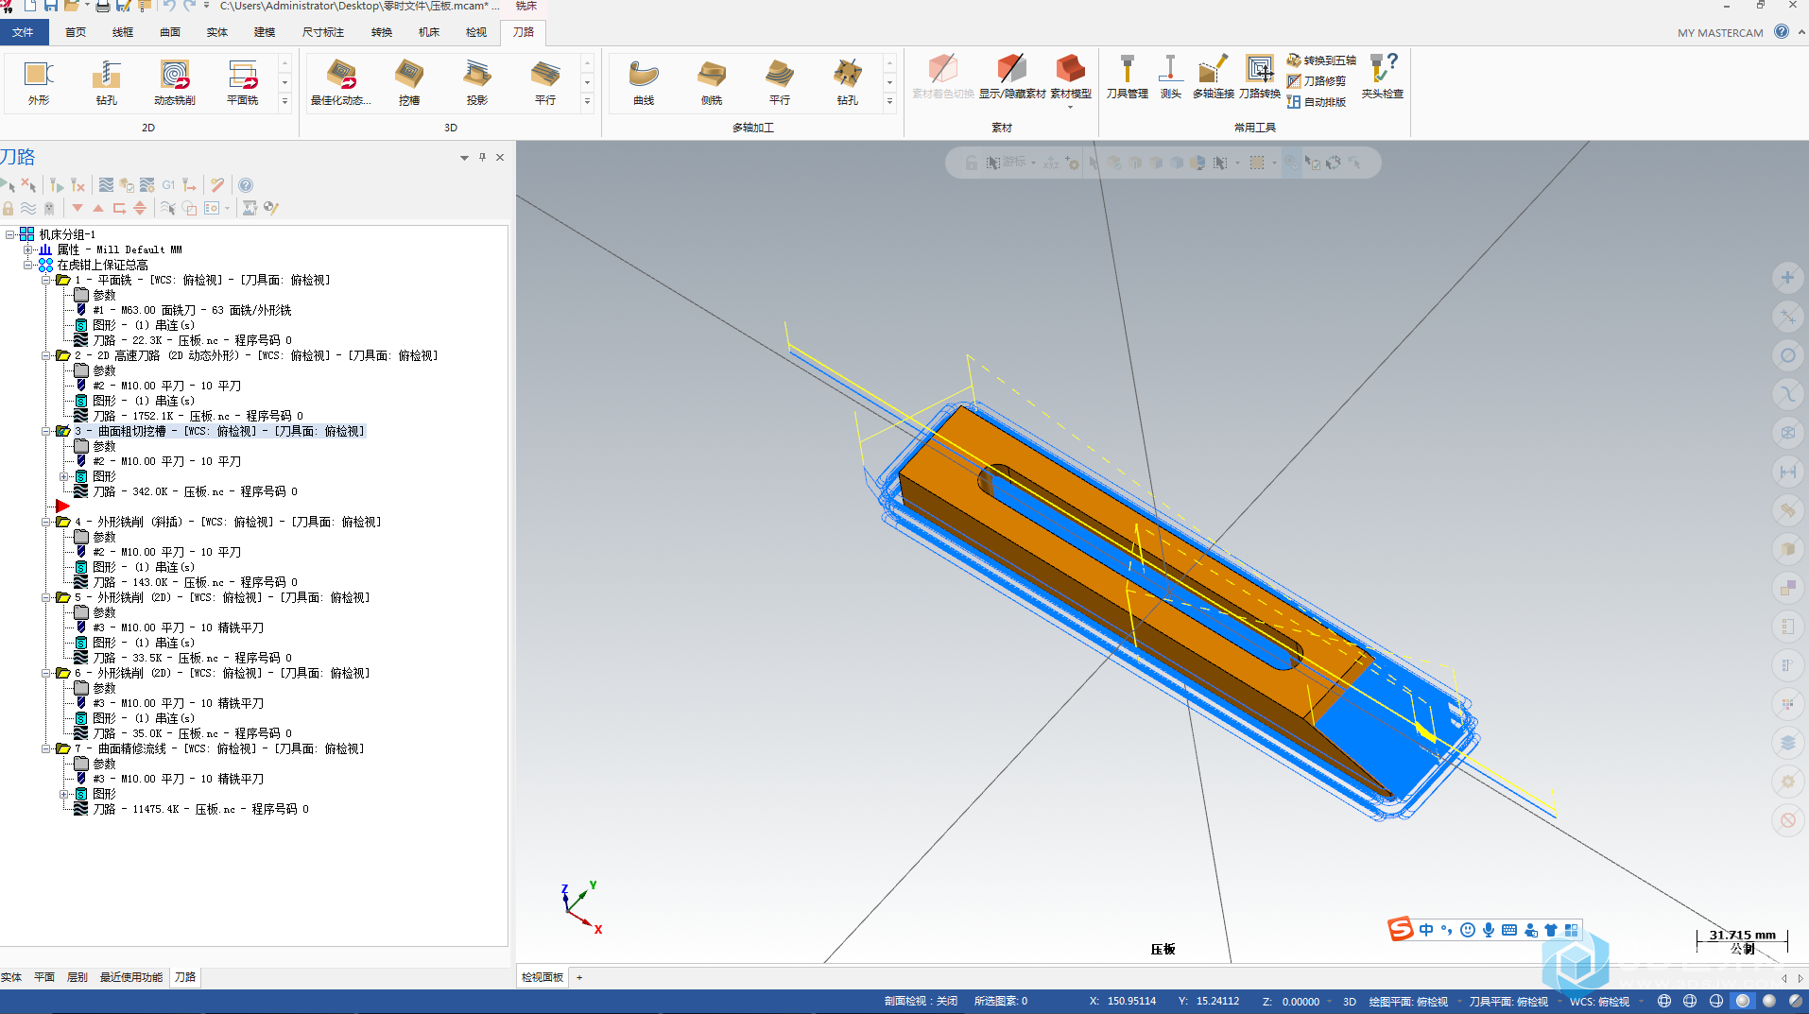Click backplot selected operations icon
1809x1014 pixels.
(x=106, y=185)
